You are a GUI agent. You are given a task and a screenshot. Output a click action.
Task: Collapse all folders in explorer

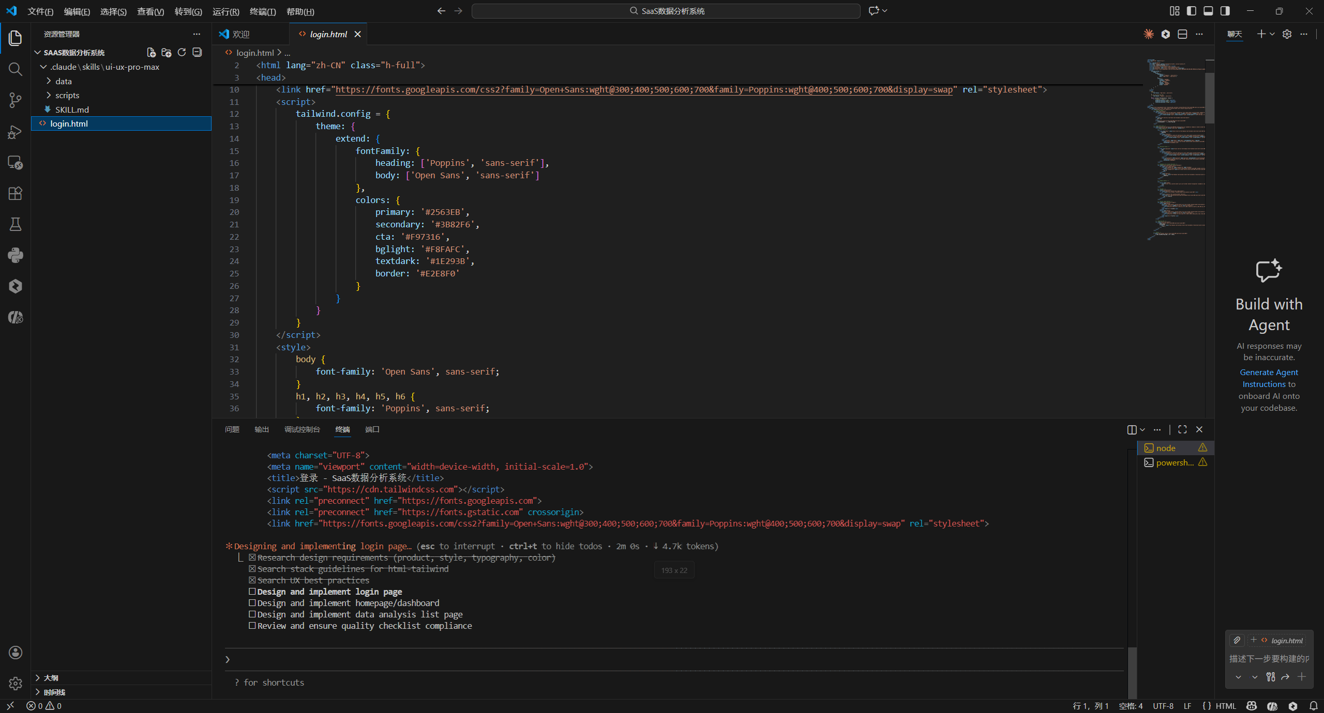197,52
